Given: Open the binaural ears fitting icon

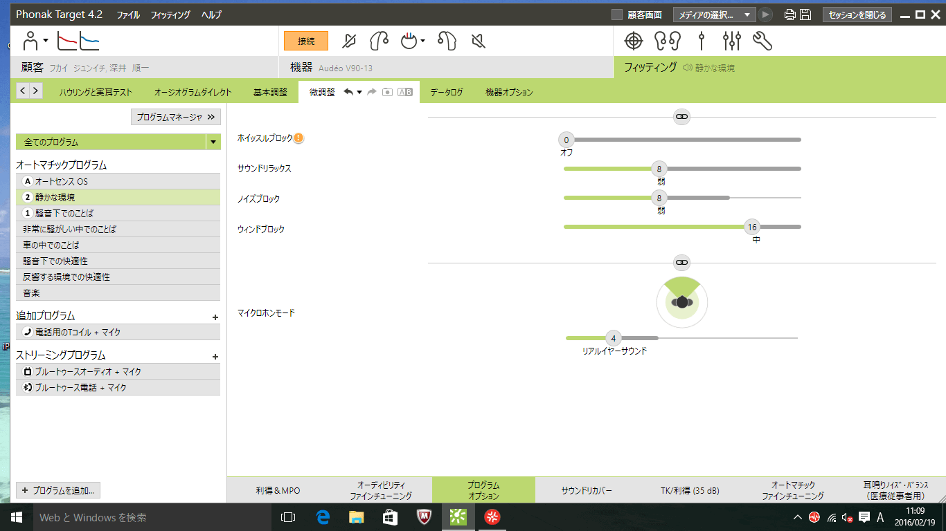Looking at the screenshot, I should (668, 41).
